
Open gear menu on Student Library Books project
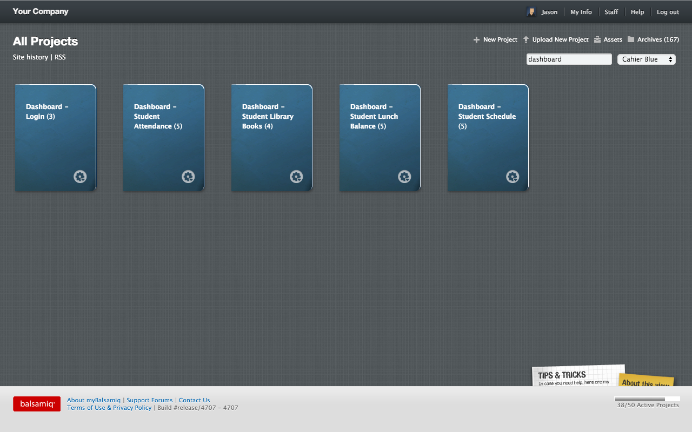296,176
